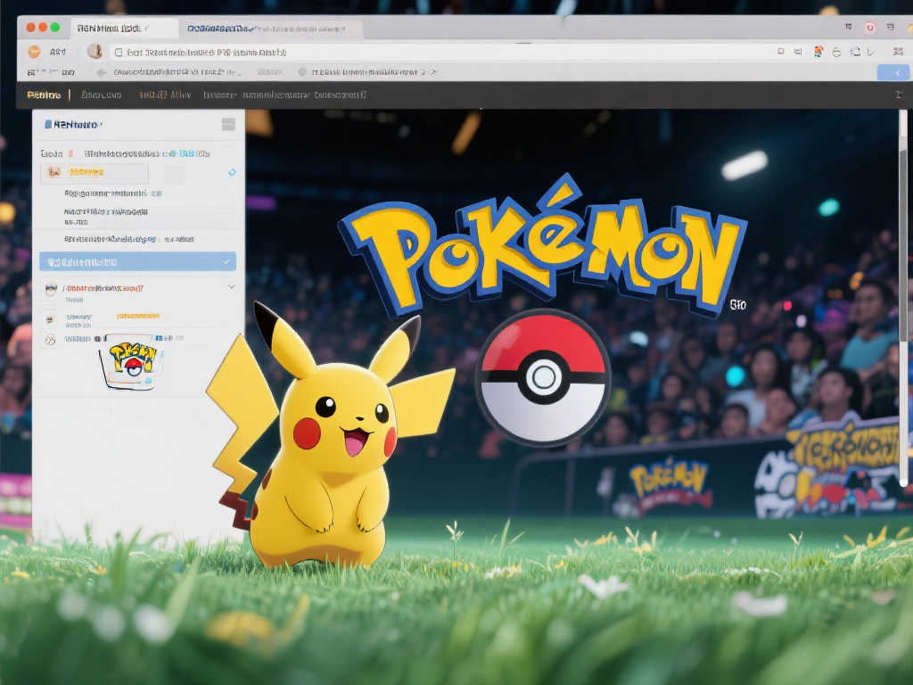
Task: Toggle the checkmark on the highlighted blue row
Action: click(x=226, y=262)
